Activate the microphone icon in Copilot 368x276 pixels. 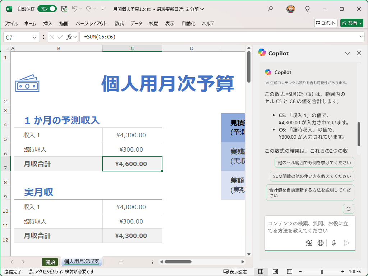[x=333, y=243]
